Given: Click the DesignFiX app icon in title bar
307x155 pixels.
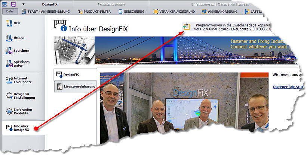Looking at the screenshot, I should coord(4,4).
